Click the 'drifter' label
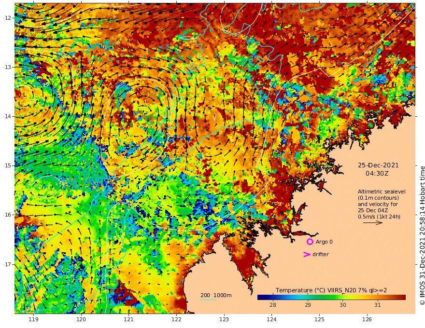Viewport: 425px width, 328px height. click(x=320, y=254)
